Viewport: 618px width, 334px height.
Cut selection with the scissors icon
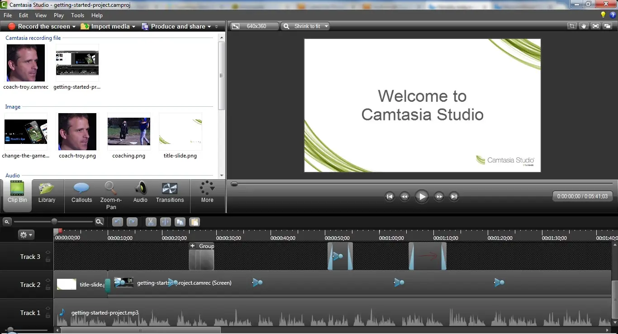(x=151, y=222)
